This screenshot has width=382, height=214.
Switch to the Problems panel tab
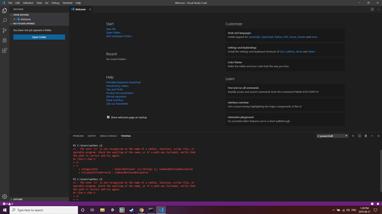78,136
